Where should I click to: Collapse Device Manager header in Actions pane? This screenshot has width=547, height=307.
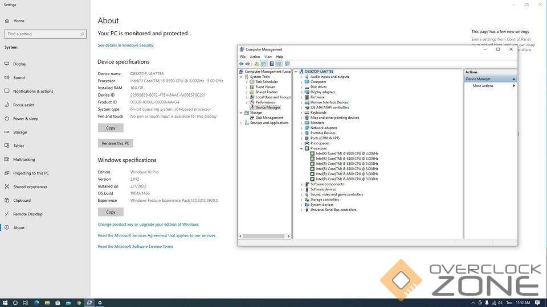pos(513,79)
